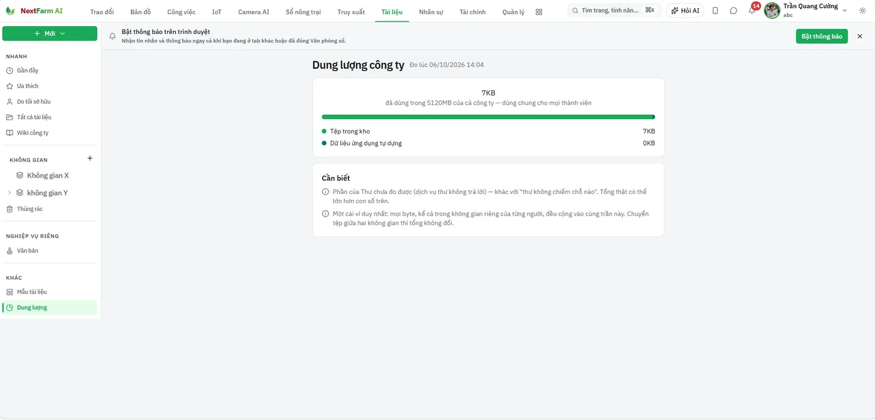Click Bật thông báo button
This screenshot has height=420, width=875.
point(821,36)
